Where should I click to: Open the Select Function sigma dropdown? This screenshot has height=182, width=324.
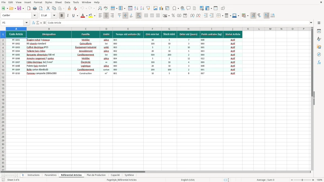tap(41, 23)
